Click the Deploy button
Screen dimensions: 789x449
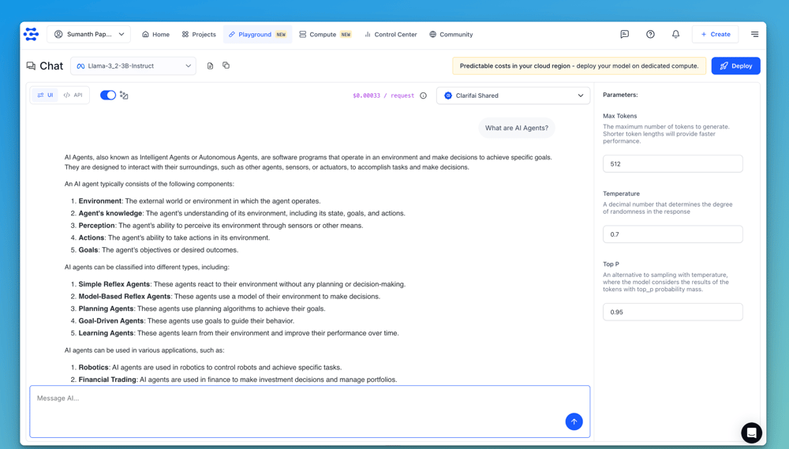coord(735,66)
